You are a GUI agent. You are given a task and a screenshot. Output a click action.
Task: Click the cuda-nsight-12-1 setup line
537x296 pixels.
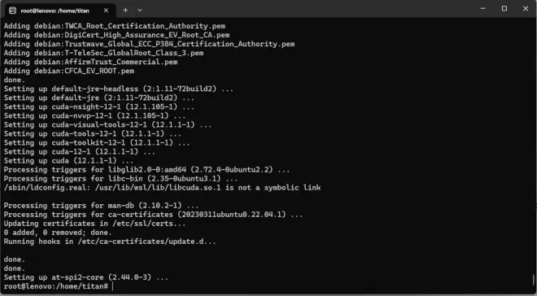(x=99, y=107)
